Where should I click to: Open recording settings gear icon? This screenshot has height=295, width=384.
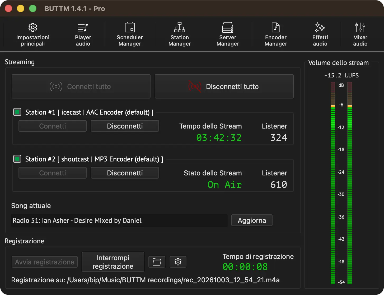click(178, 262)
